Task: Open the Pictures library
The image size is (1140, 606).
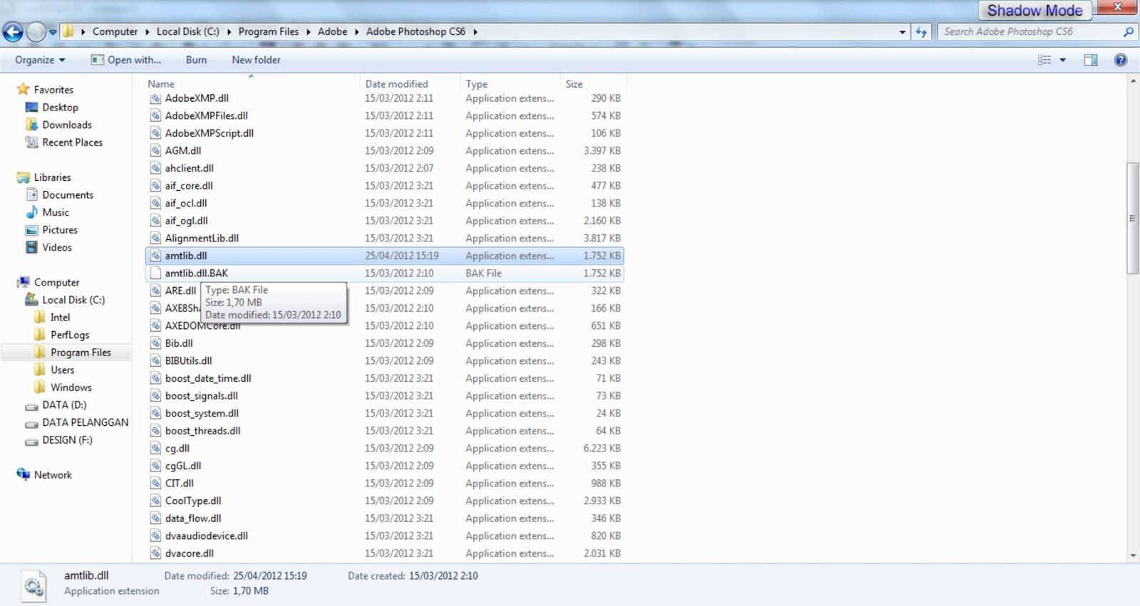Action: [x=60, y=230]
